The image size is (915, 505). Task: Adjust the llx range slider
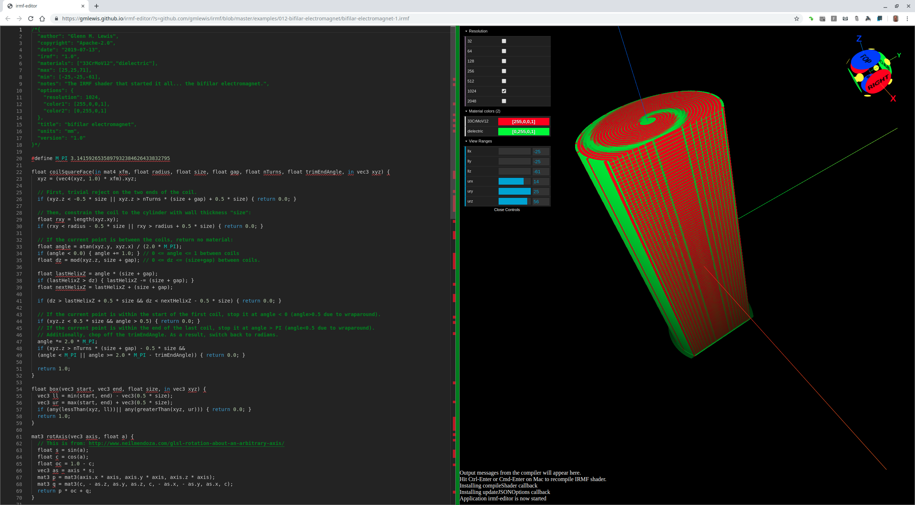click(515, 151)
